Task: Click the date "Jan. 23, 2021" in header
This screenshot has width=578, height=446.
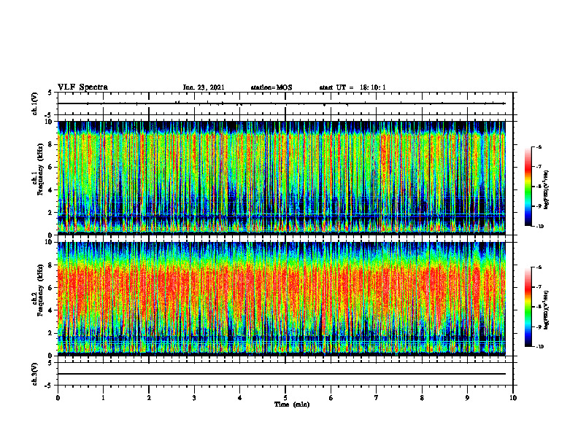Action: 204,87
